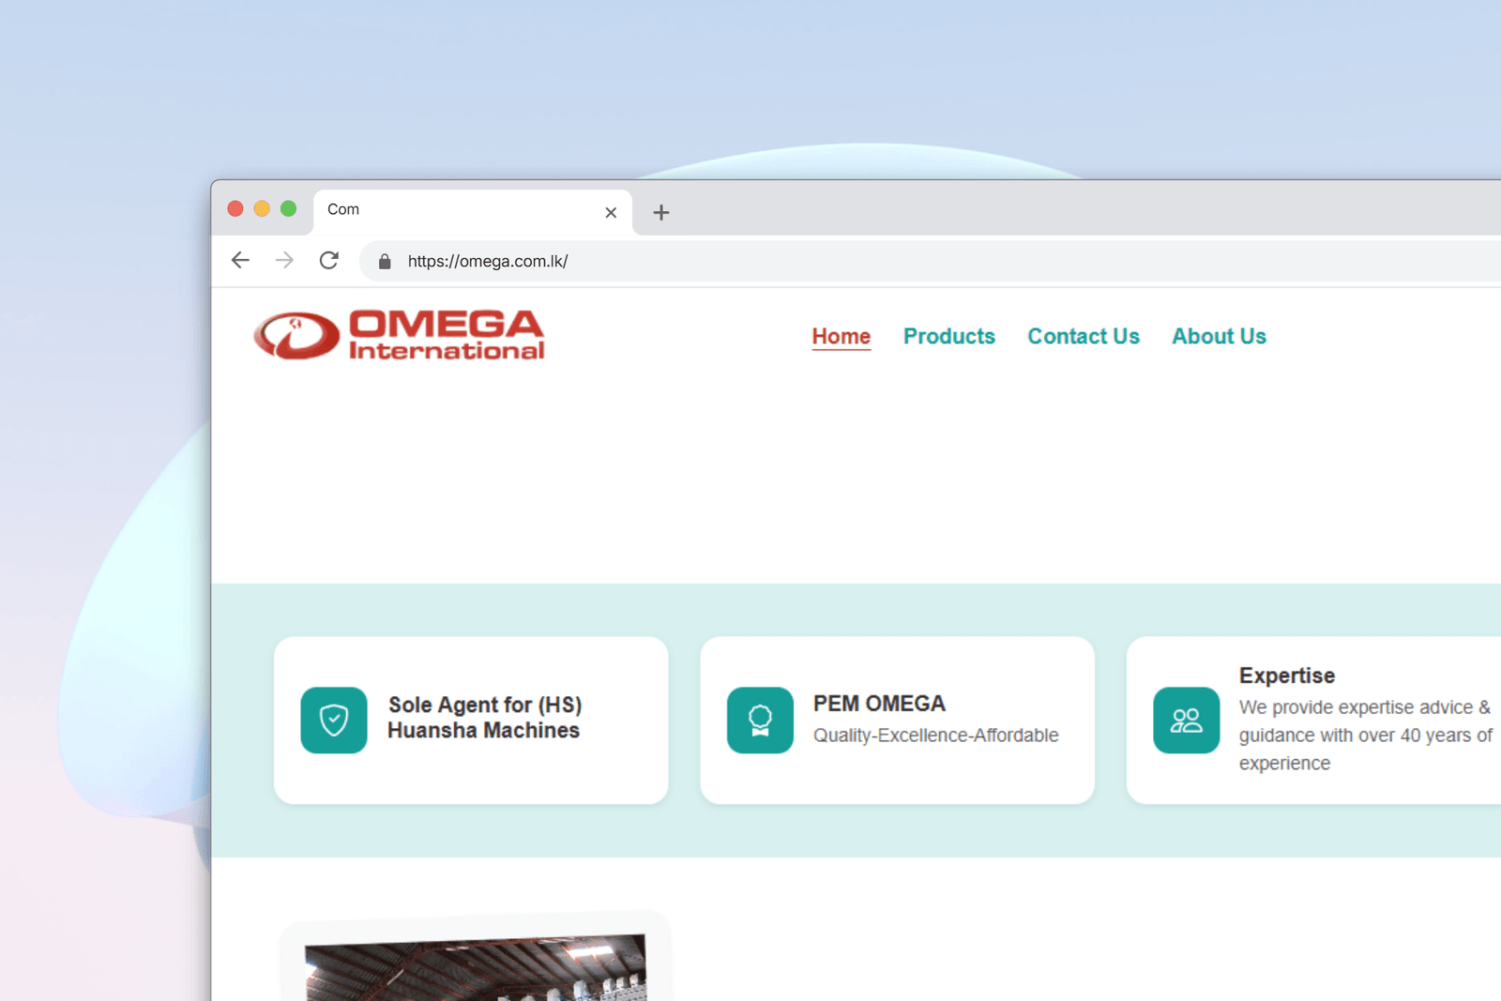1501x1001 pixels.
Task: Click the Expertise card heading
Action: click(x=1286, y=675)
